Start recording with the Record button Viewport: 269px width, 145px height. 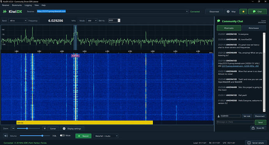click(83, 136)
